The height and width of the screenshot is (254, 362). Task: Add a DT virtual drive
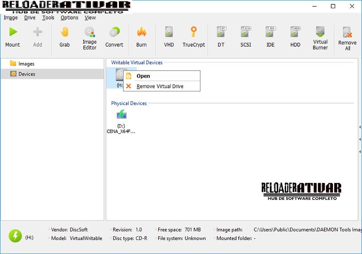221,32
